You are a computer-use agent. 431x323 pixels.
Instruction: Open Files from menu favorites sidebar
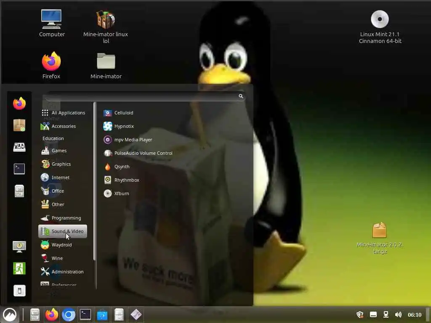[19, 191]
